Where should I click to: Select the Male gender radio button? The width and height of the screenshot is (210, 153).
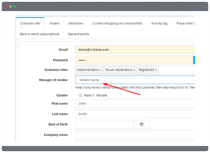(80, 95)
